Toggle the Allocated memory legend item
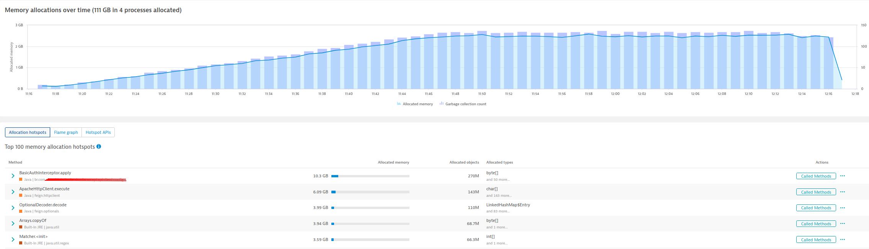Image resolution: width=869 pixels, height=249 pixels. (x=415, y=104)
